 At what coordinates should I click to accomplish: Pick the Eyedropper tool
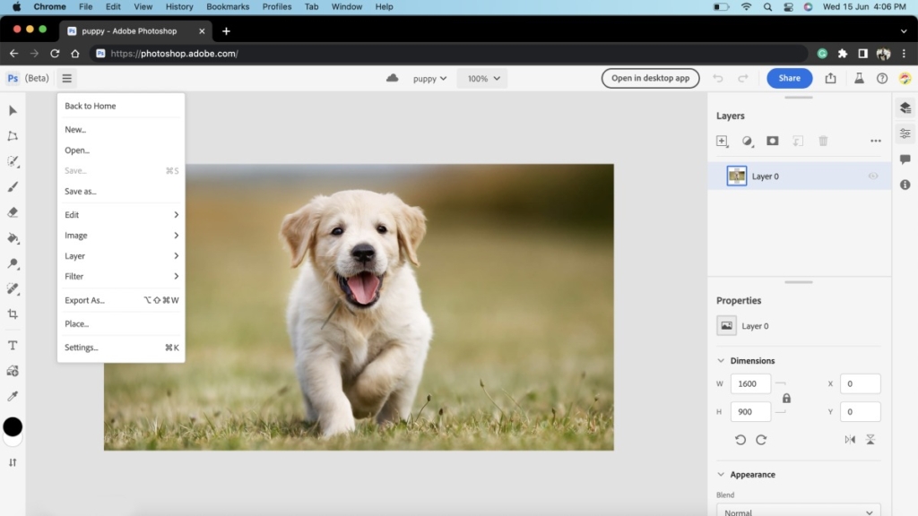click(13, 396)
